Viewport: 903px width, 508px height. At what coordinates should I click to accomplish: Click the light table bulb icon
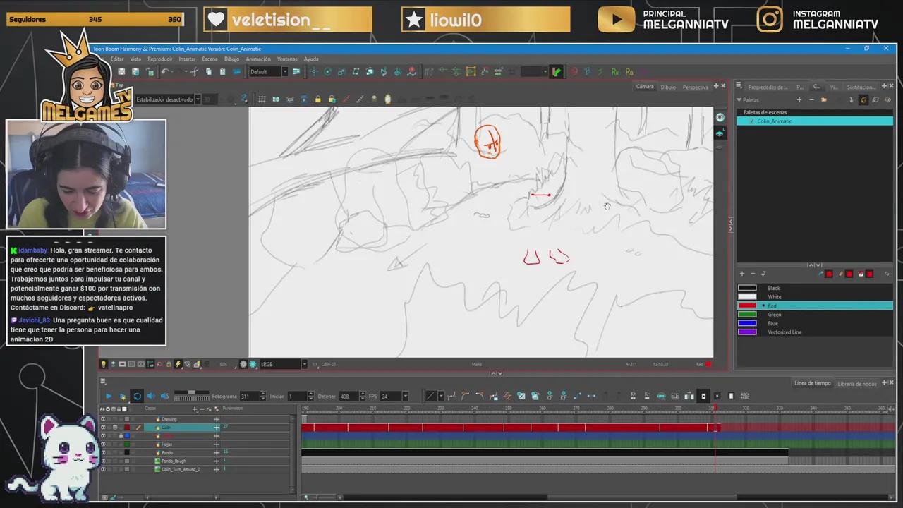pos(104,364)
